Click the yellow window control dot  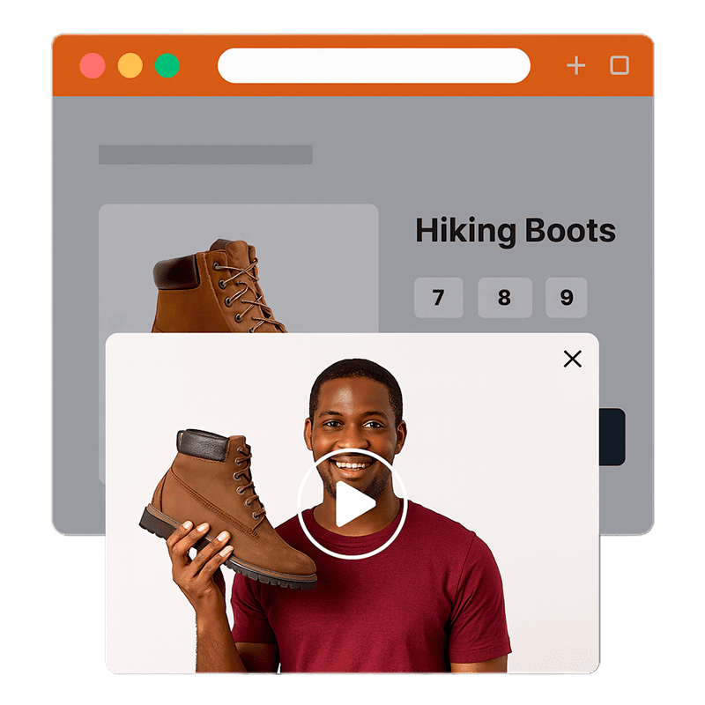pos(130,65)
